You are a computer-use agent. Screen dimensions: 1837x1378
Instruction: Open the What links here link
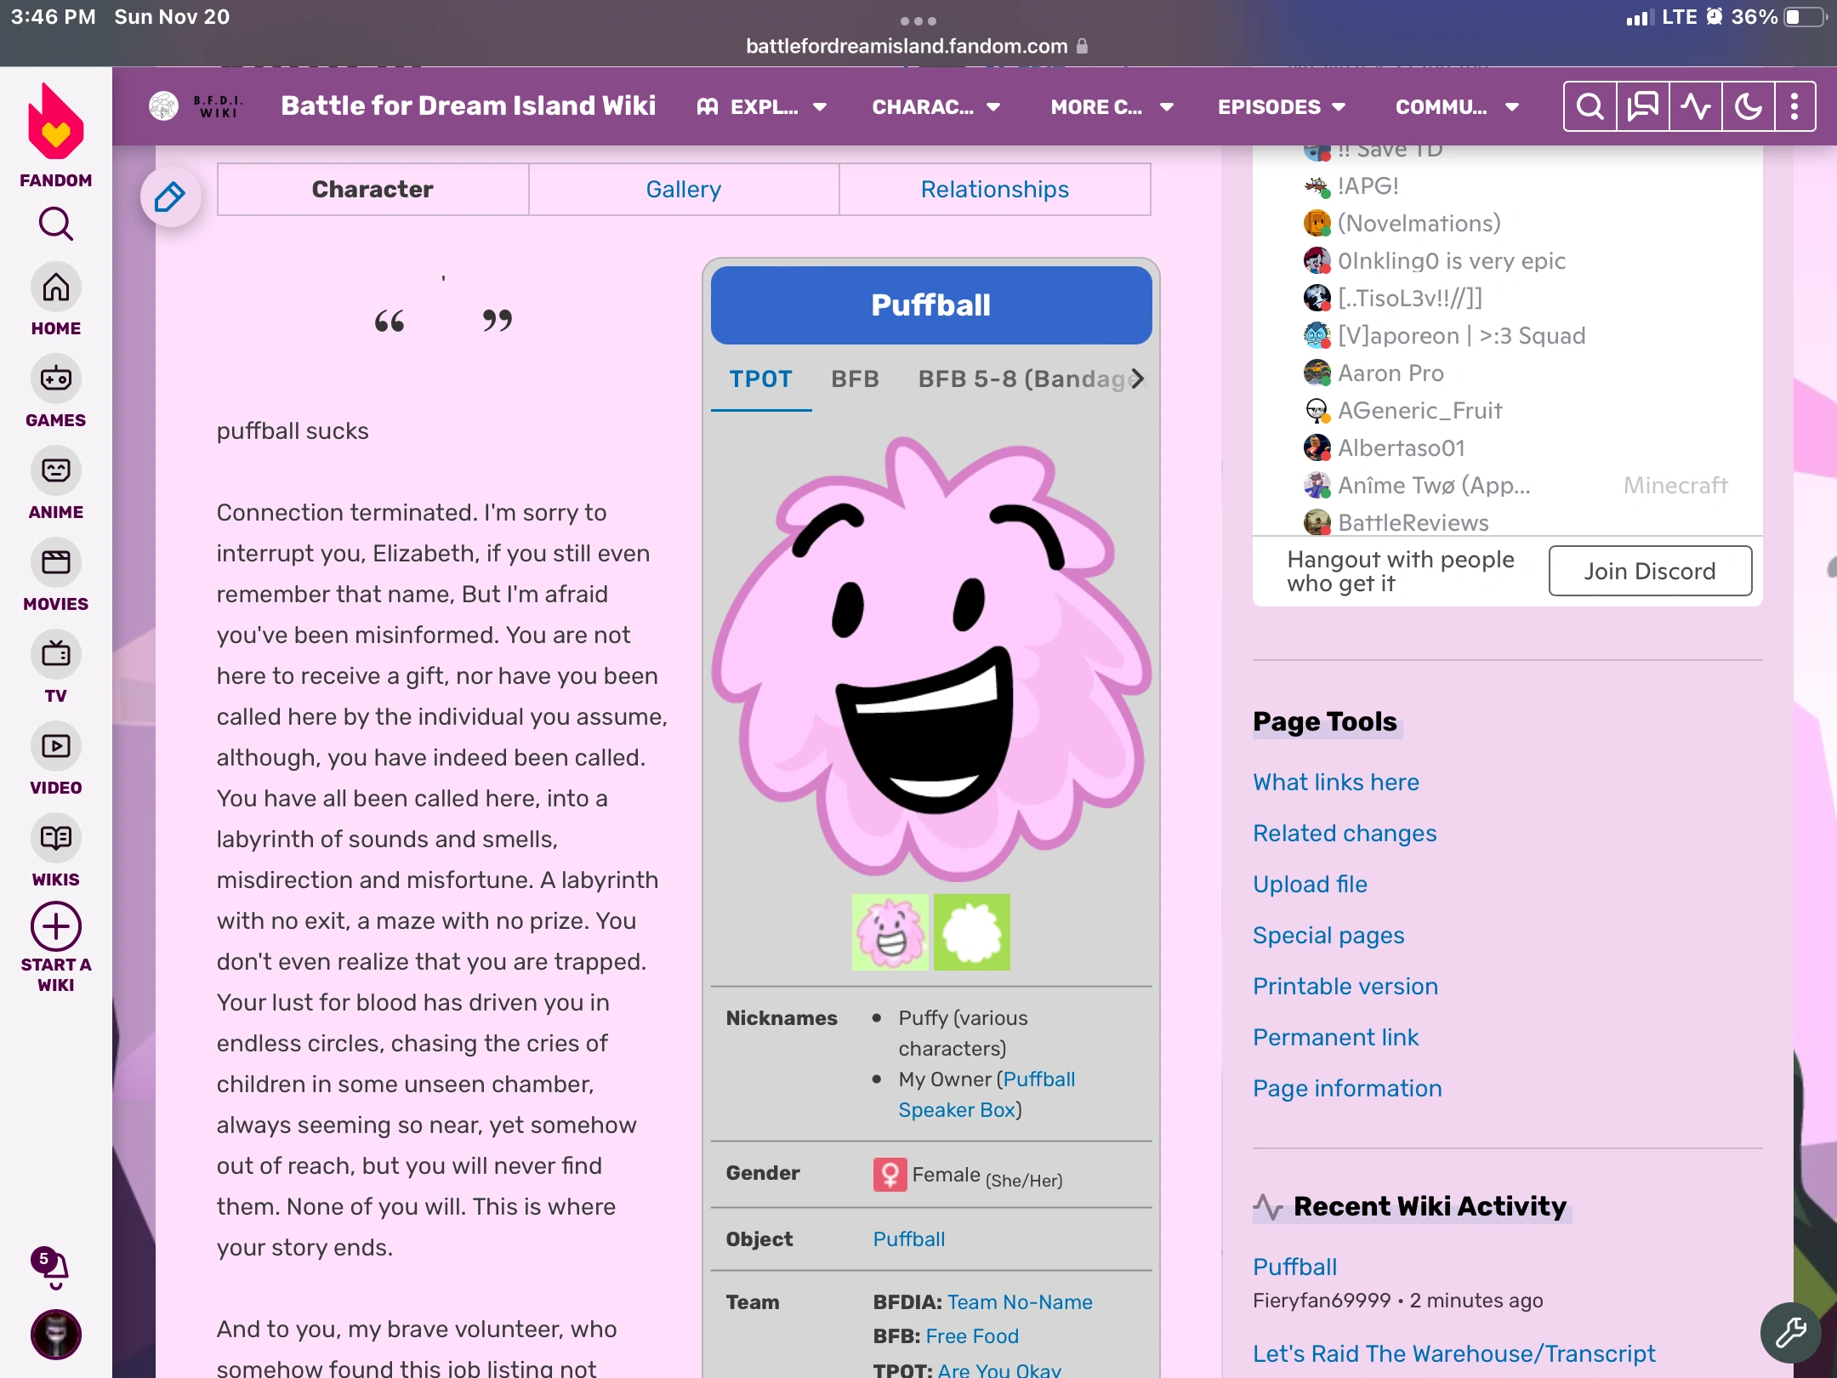[x=1335, y=783]
